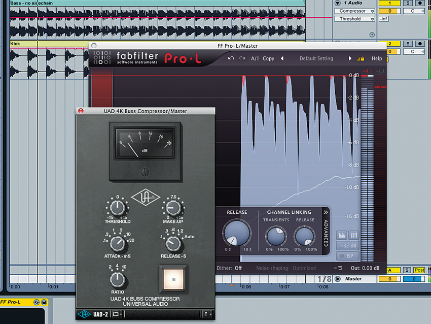Click the Undo arrow in Pro-L header
The height and width of the screenshot is (324, 431).
click(x=231, y=58)
